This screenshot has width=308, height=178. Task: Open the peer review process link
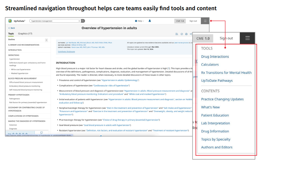click(x=182, y=43)
